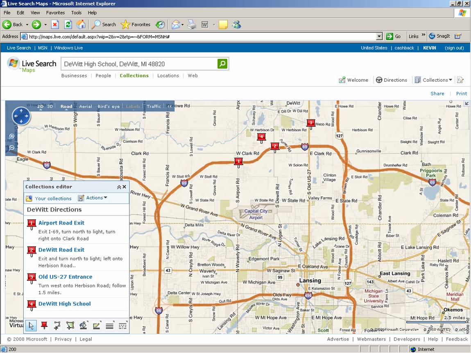Click the IE Messenger toolbar icon
The image size is (471, 353).
[237, 25]
